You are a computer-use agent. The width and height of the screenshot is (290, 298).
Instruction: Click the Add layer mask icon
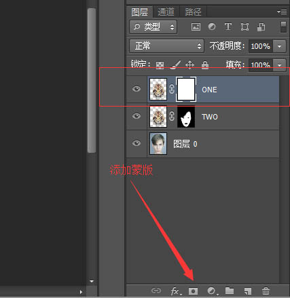point(193,291)
